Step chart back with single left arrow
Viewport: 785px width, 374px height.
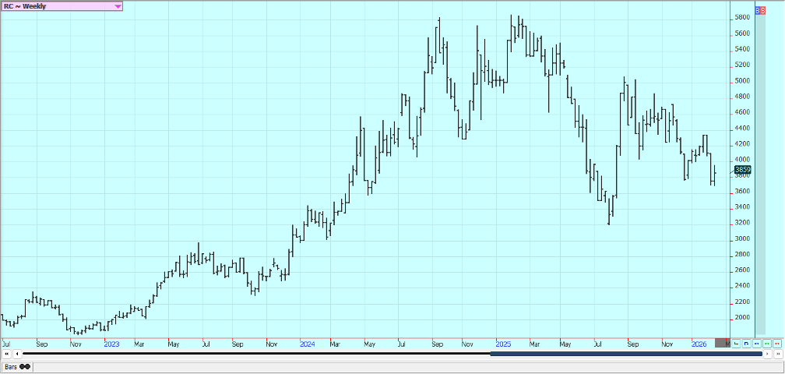(17, 354)
